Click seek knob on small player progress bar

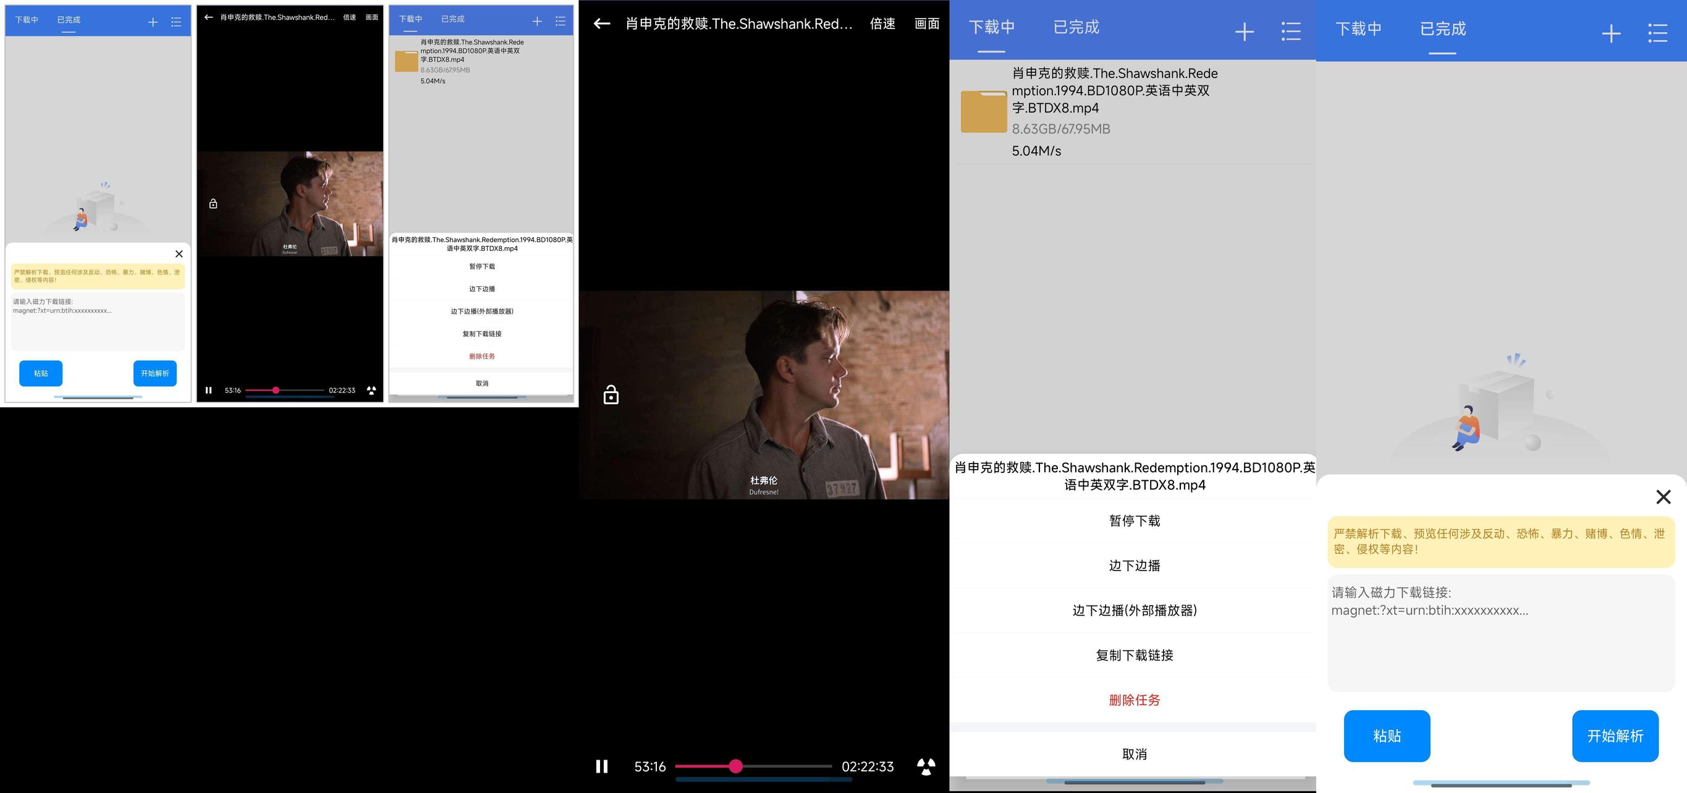(x=276, y=390)
